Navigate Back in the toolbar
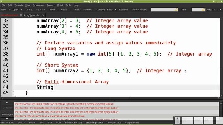 pos(77,10)
